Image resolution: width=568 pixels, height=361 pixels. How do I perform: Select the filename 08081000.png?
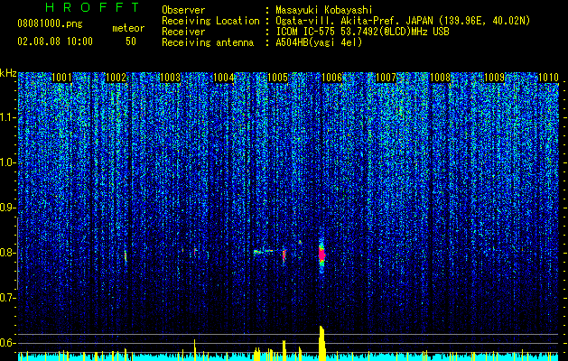pos(50,23)
